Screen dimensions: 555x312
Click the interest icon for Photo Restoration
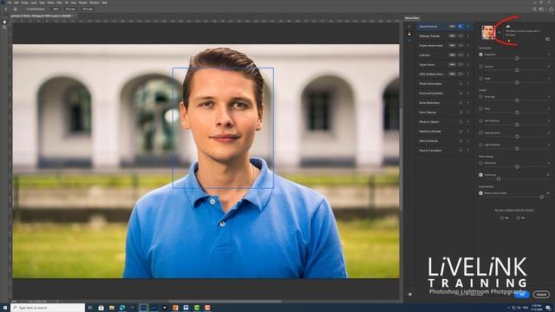tap(460, 84)
